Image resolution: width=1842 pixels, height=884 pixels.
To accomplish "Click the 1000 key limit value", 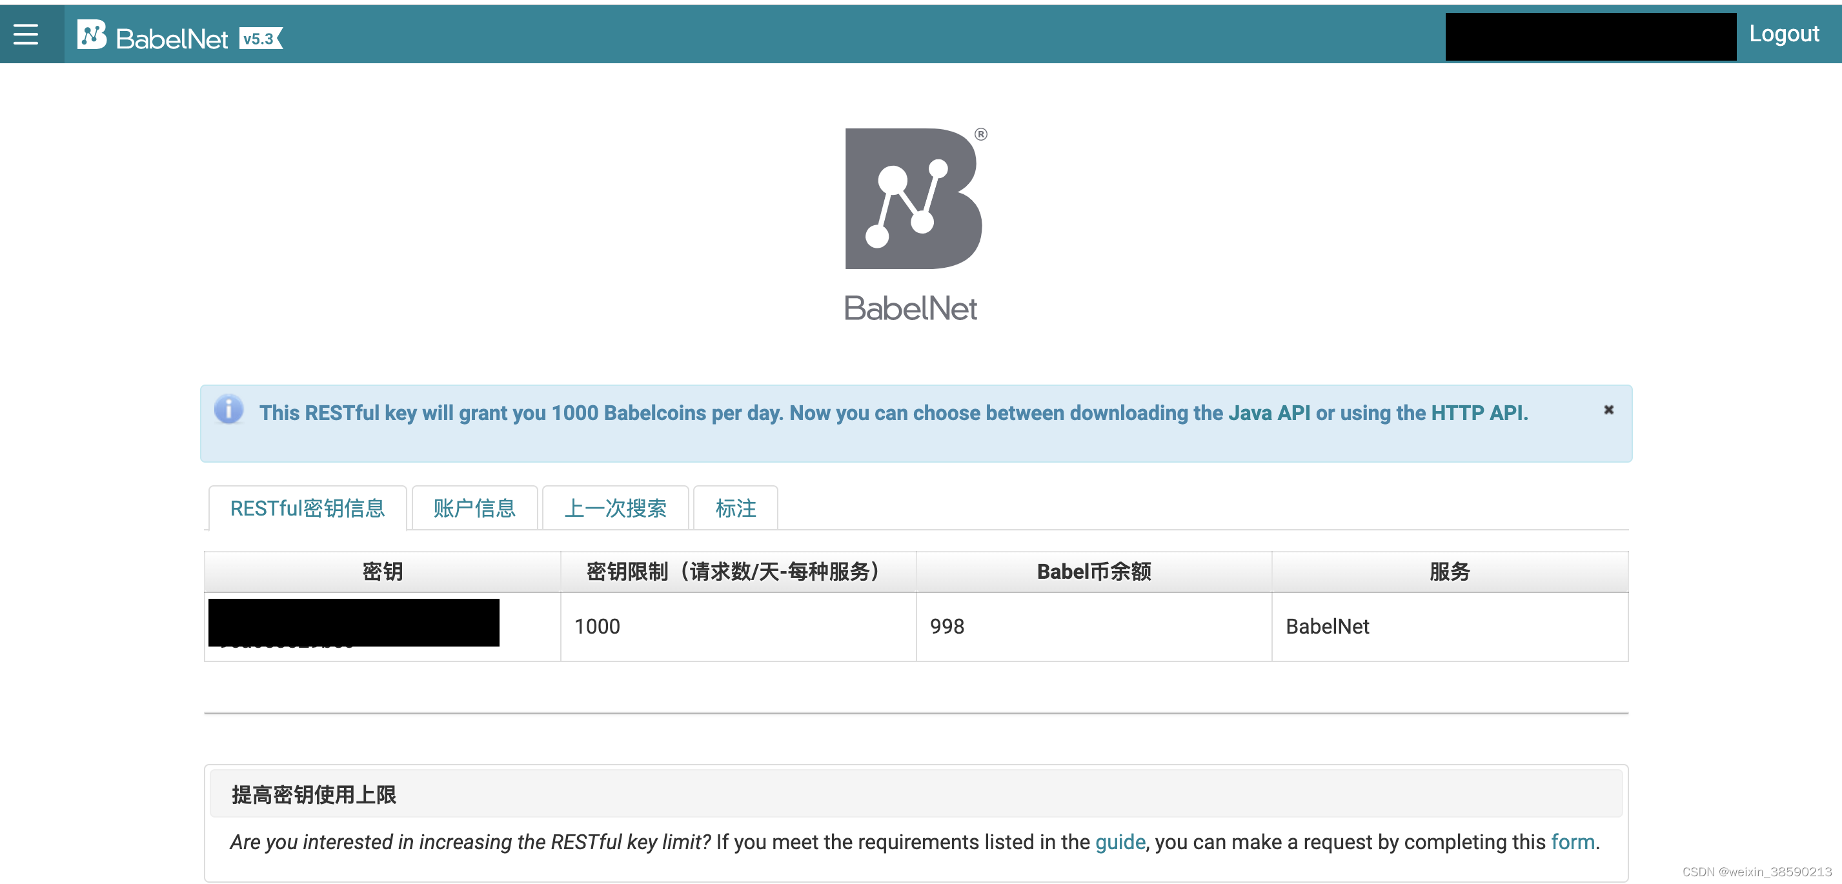I will [x=597, y=626].
